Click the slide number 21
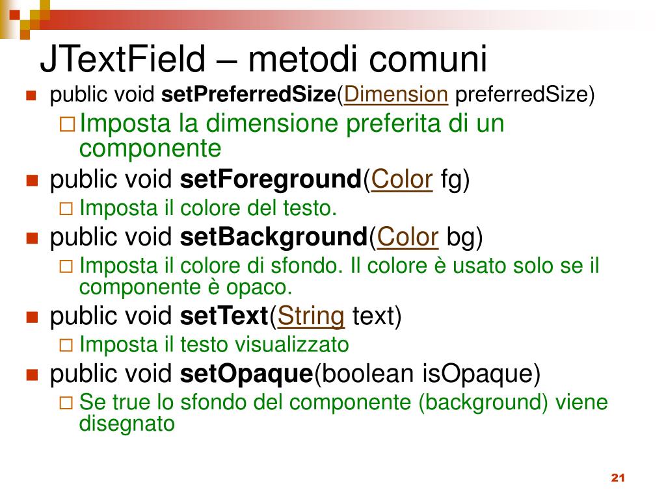Viewport: 666px width, 499px height. pyautogui.click(x=618, y=478)
